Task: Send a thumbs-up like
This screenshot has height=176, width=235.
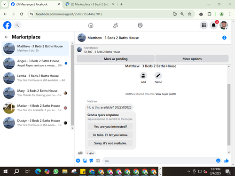Action: (227, 160)
